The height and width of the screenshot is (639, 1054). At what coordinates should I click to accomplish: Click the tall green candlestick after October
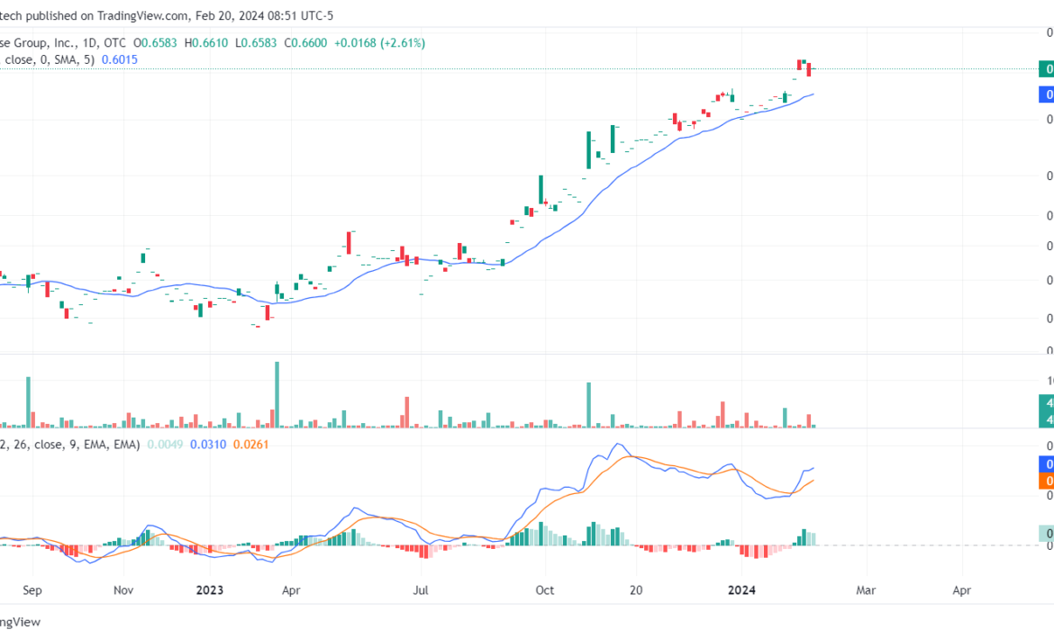point(589,149)
